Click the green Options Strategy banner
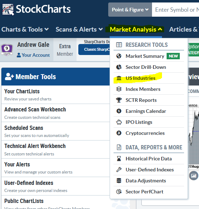The height and width of the screenshot is (209, 199). point(193,50)
